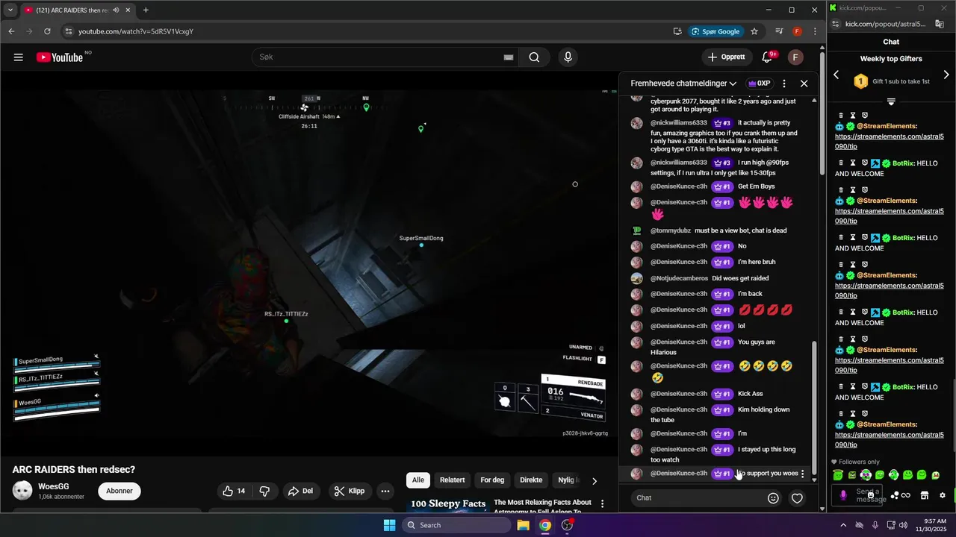Click the Kick infinity loop icon

point(906,495)
